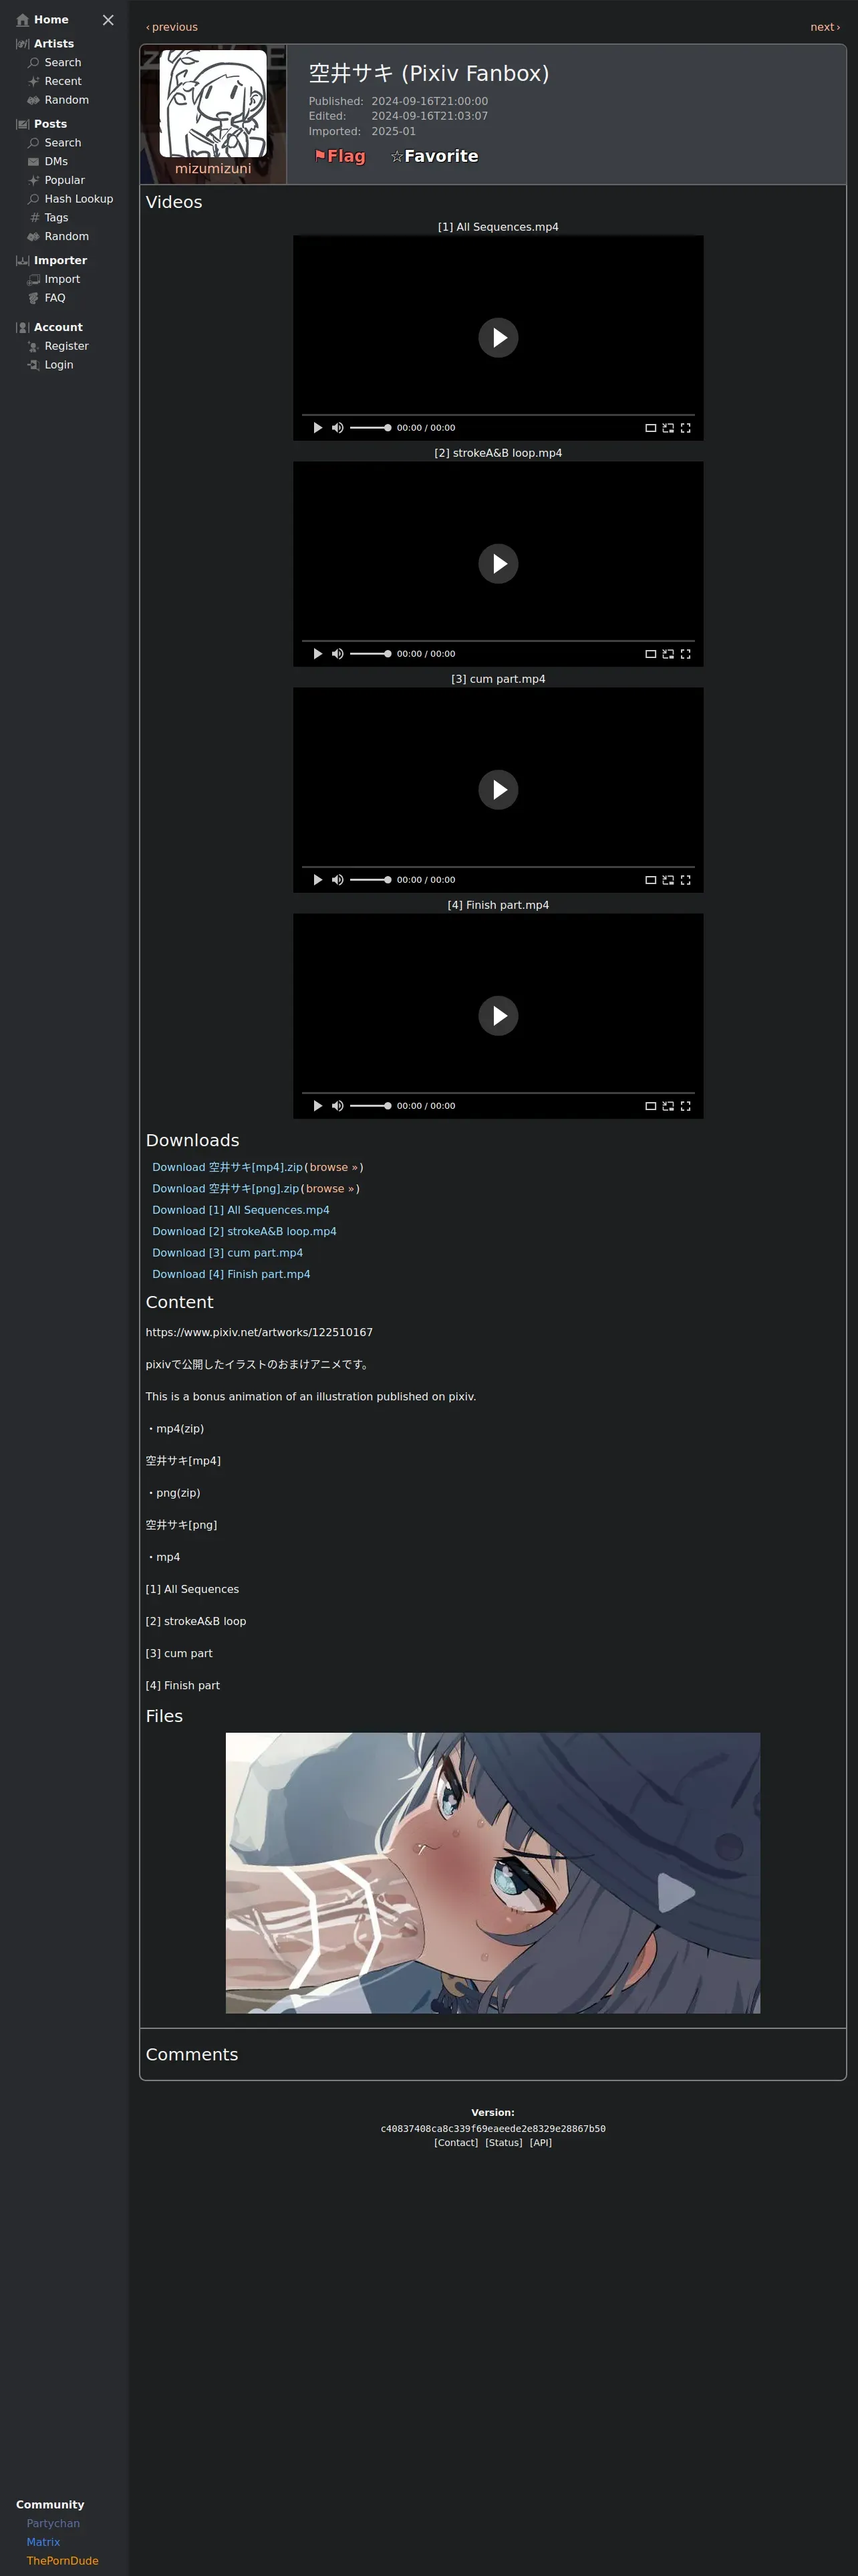Open Tags page
Image resolution: width=858 pixels, height=2576 pixels.
point(47,217)
